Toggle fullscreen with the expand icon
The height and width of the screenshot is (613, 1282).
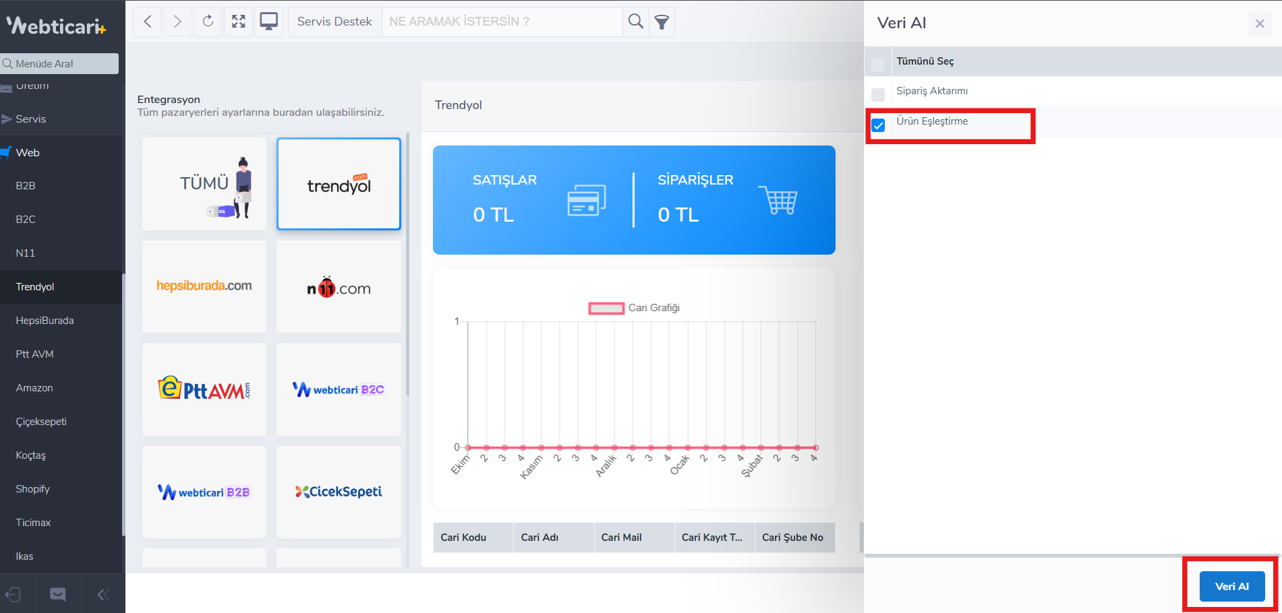click(238, 22)
